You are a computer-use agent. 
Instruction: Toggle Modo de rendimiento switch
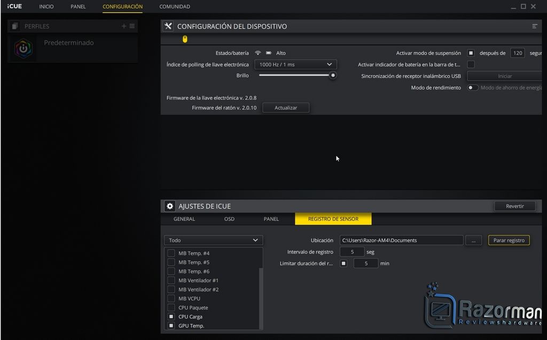click(473, 88)
